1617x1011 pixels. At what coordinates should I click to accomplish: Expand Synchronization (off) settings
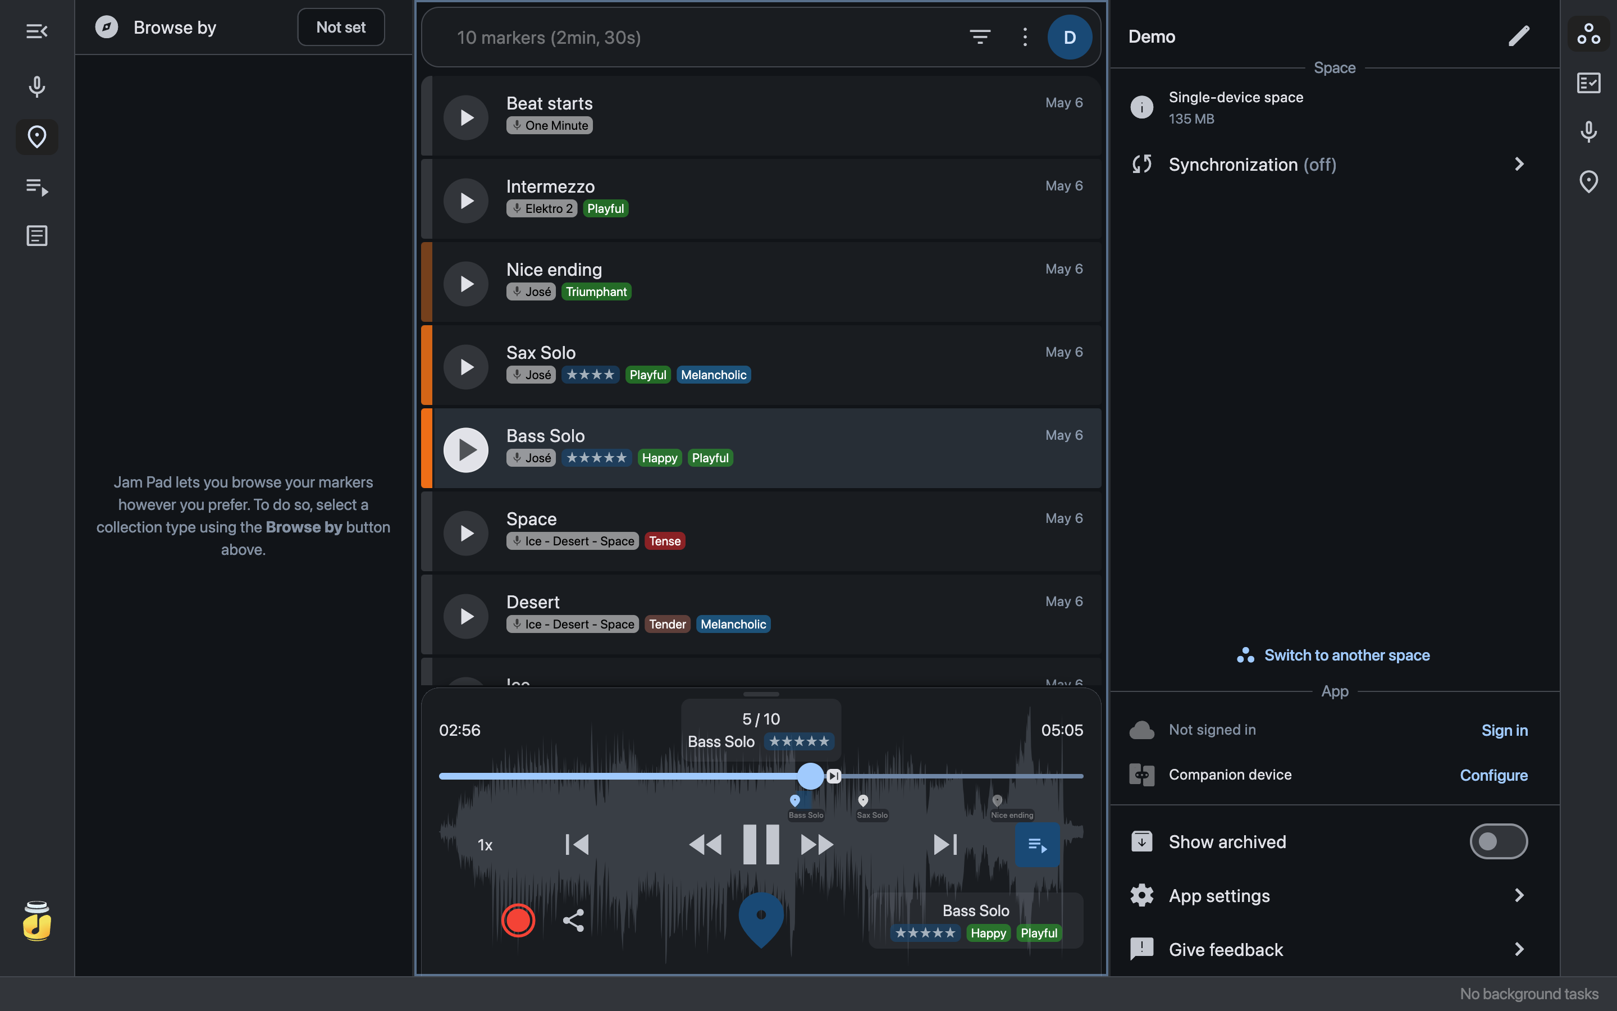point(1335,164)
